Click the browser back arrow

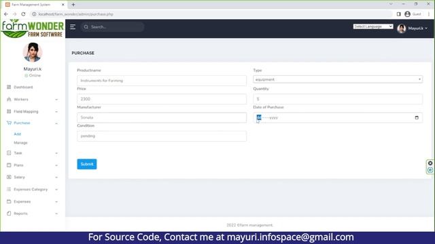[x=6, y=14]
